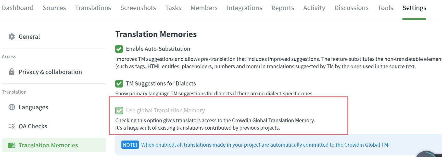Click the General gear icon

point(12,37)
